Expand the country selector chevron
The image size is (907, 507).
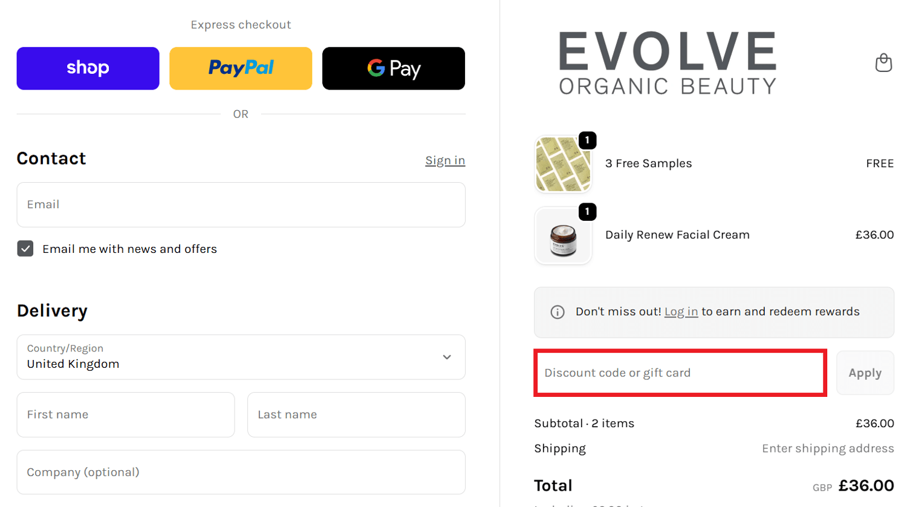point(447,358)
